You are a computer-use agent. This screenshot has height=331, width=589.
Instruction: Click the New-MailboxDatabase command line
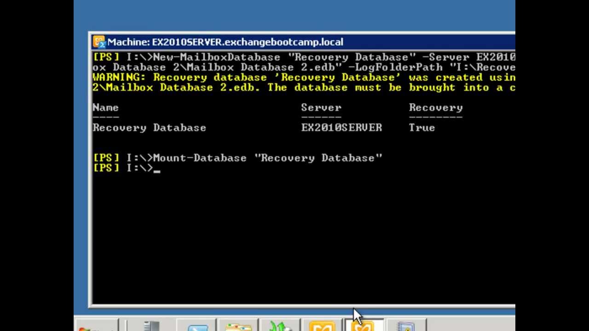(x=304, y=57)
